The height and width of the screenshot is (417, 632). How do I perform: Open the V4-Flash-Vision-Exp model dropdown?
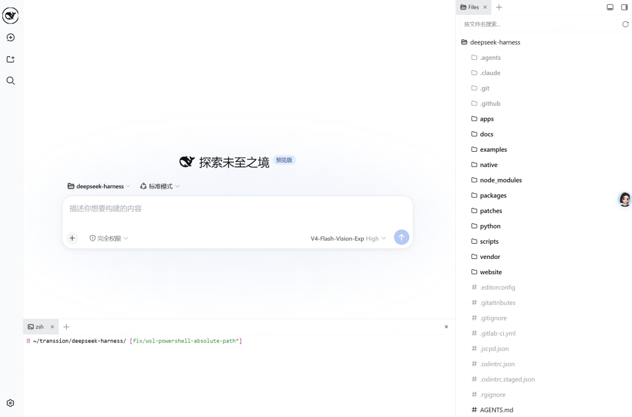tap(348, 238)
